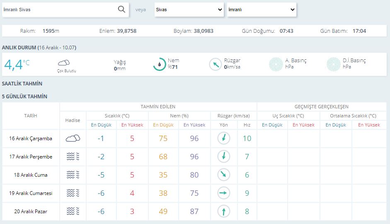Click the Boylam 38,0983 value
Screen dimensions: 390x224
point(203,31)
